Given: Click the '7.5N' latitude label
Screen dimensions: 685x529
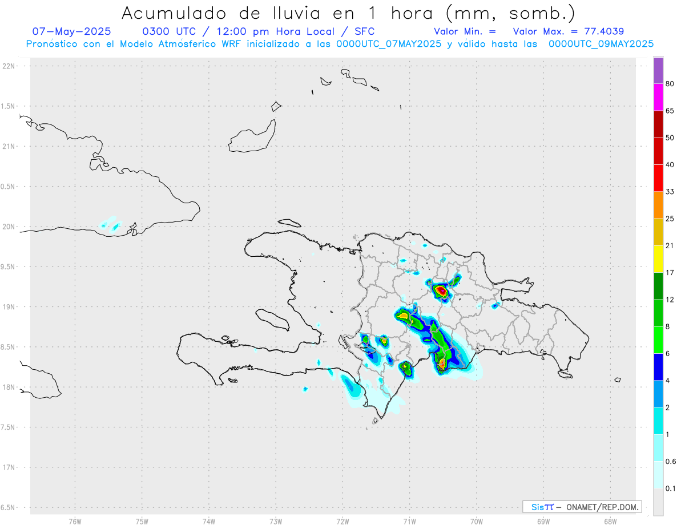Looking at the screenshot, I should point(9,427).
